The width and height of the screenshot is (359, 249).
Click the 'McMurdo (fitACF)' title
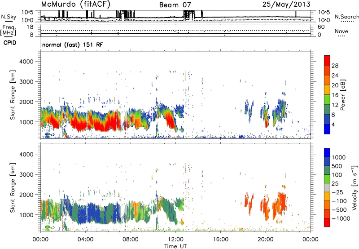(x=75, y=4)
